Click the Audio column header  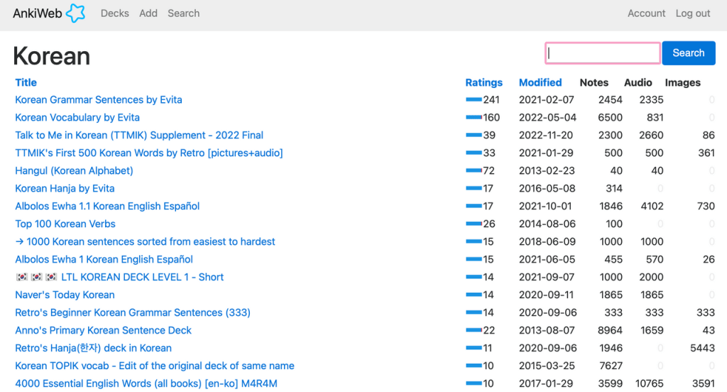click(638, 82)
